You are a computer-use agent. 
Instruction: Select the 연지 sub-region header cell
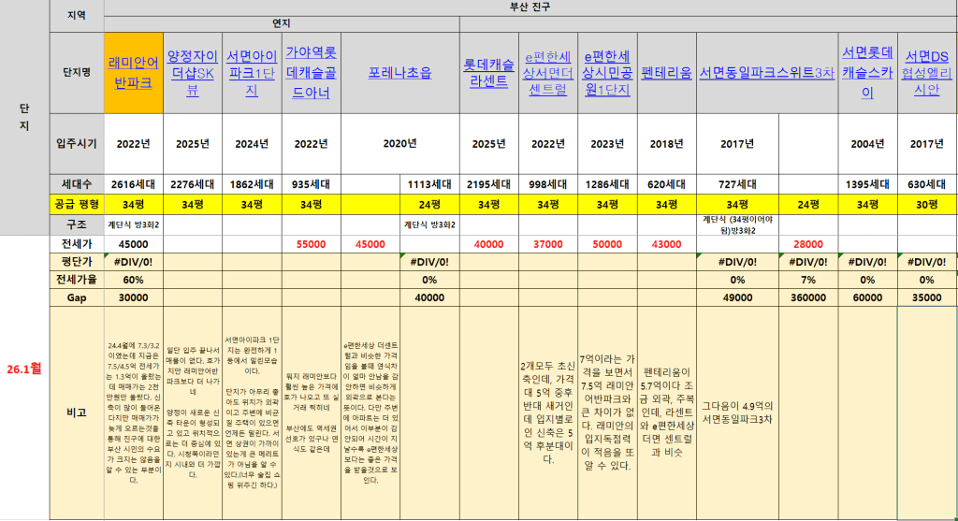[x=282, y=23]
